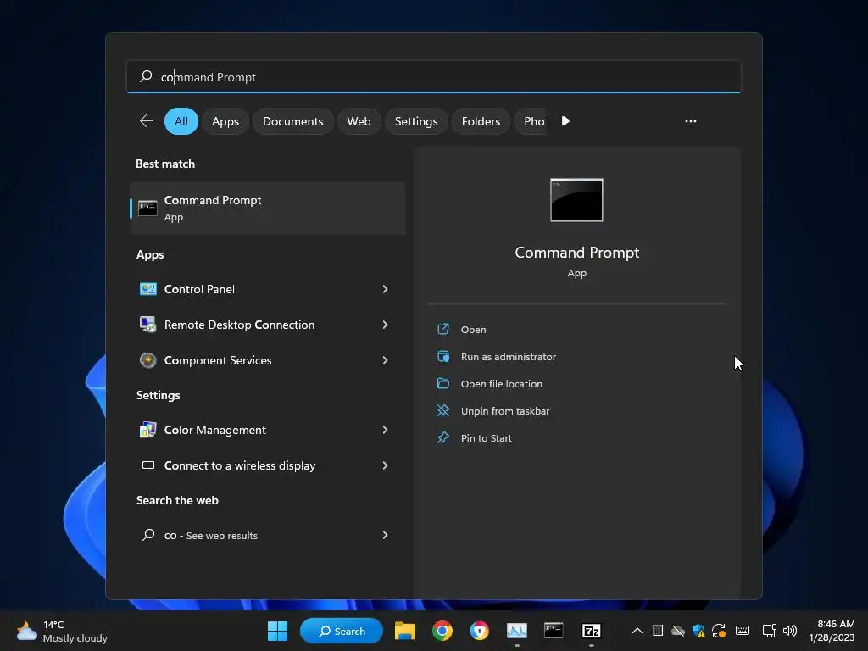868x651 pixels.
Task: Open Remote Desktop Connection result text
Action: (x=239, y=325)
